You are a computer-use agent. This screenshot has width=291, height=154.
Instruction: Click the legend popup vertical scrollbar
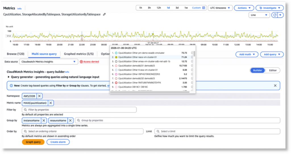[194, 54]
